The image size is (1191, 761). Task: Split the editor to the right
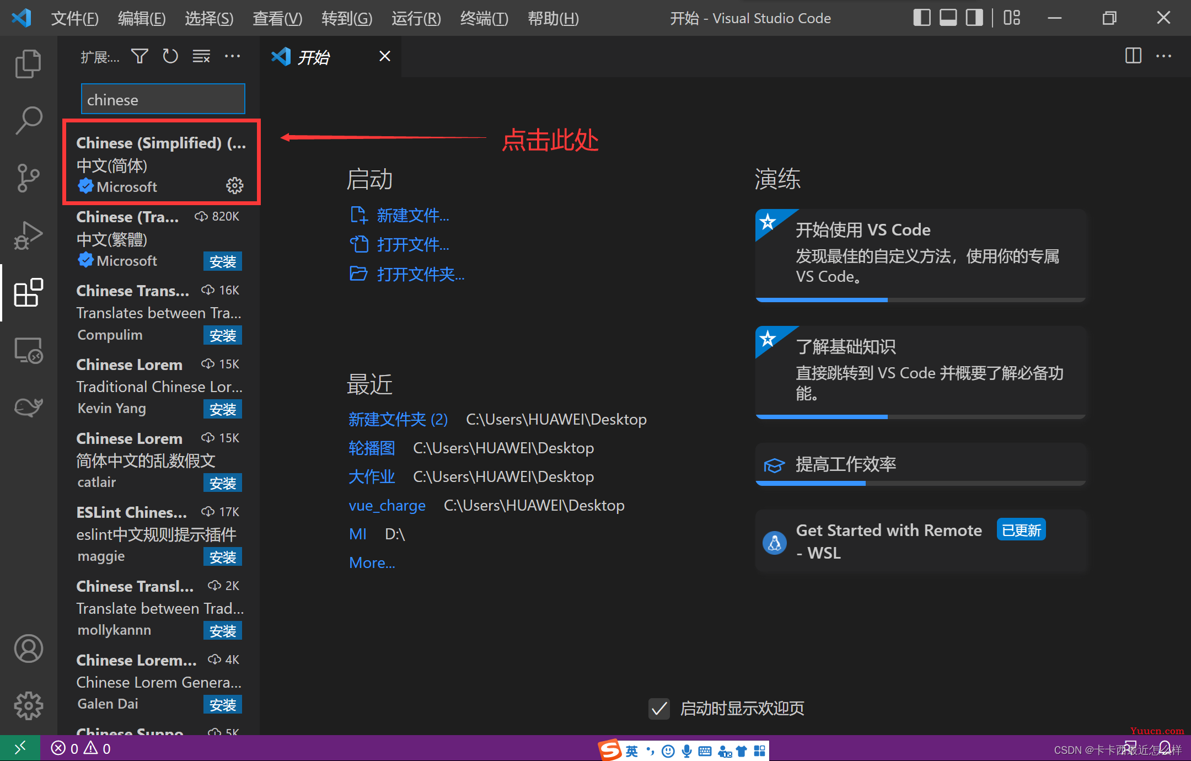1133,56
